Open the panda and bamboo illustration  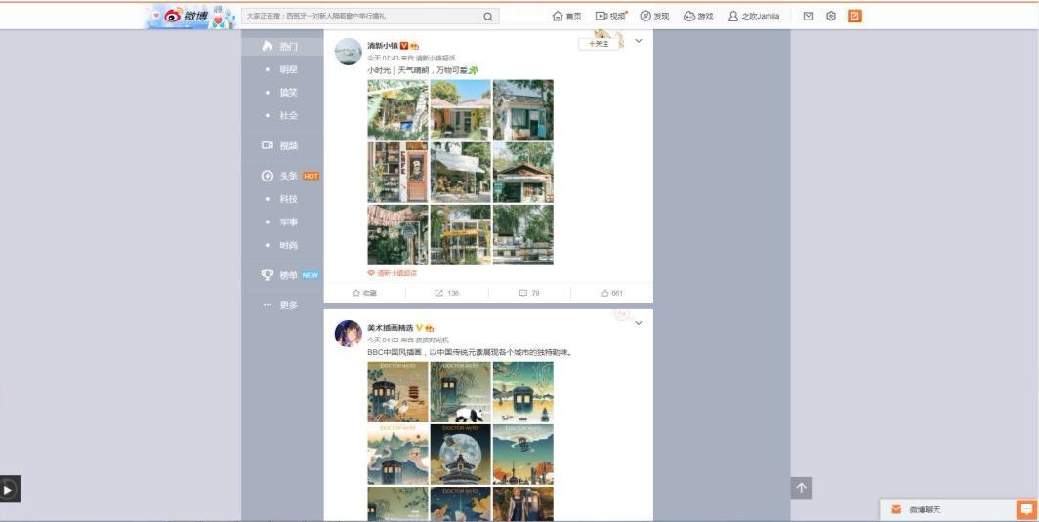(461, 392)
